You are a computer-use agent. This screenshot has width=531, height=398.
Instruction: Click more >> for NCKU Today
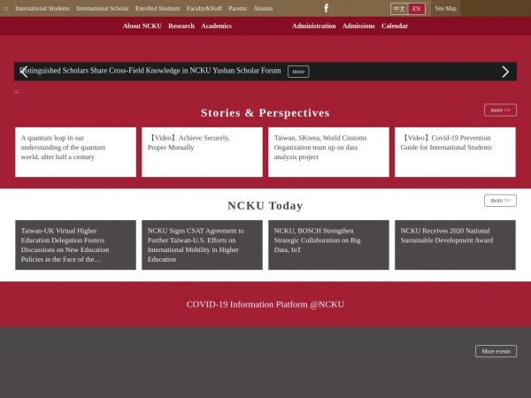click(500, 201)
